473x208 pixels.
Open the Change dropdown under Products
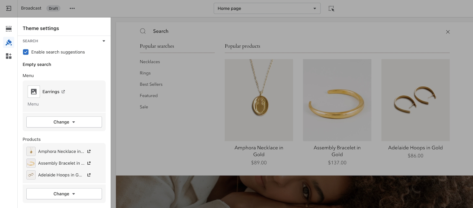(x=64, y=194)
